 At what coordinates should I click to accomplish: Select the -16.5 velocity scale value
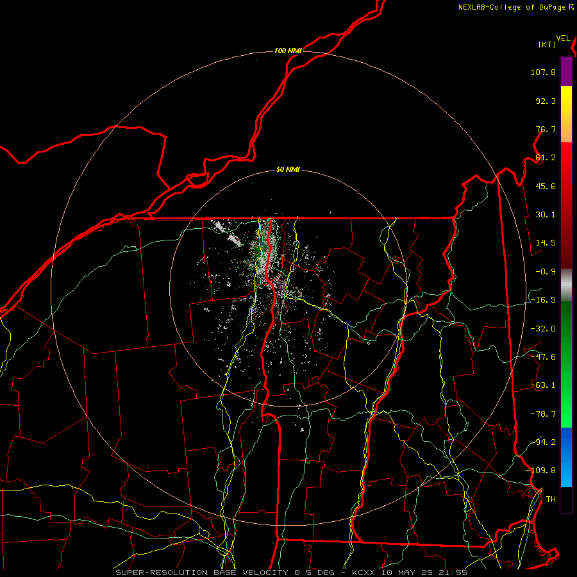point(543,300)
